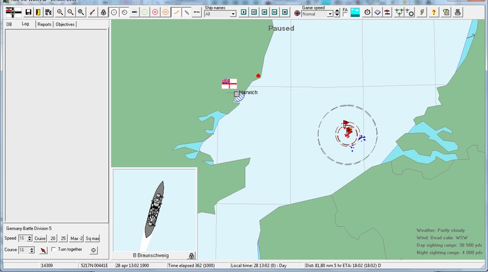The width and height of the screenshot is (488, 272).
Task: Click the document report icon
Action: (x=446, y=13)
